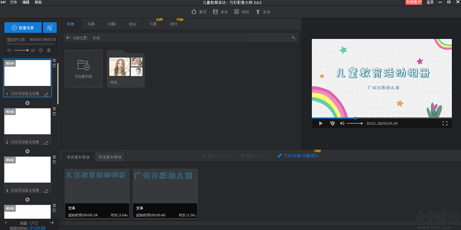Open background music settings gear

click(x=41, y=50)
